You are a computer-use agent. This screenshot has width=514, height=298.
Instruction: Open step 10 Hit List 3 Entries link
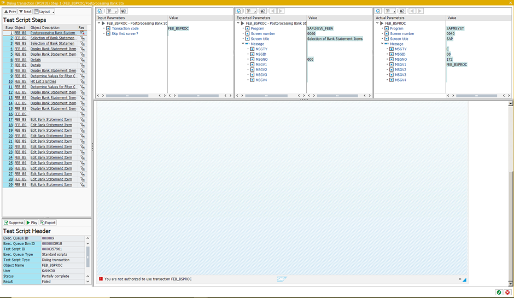point(43,81)
